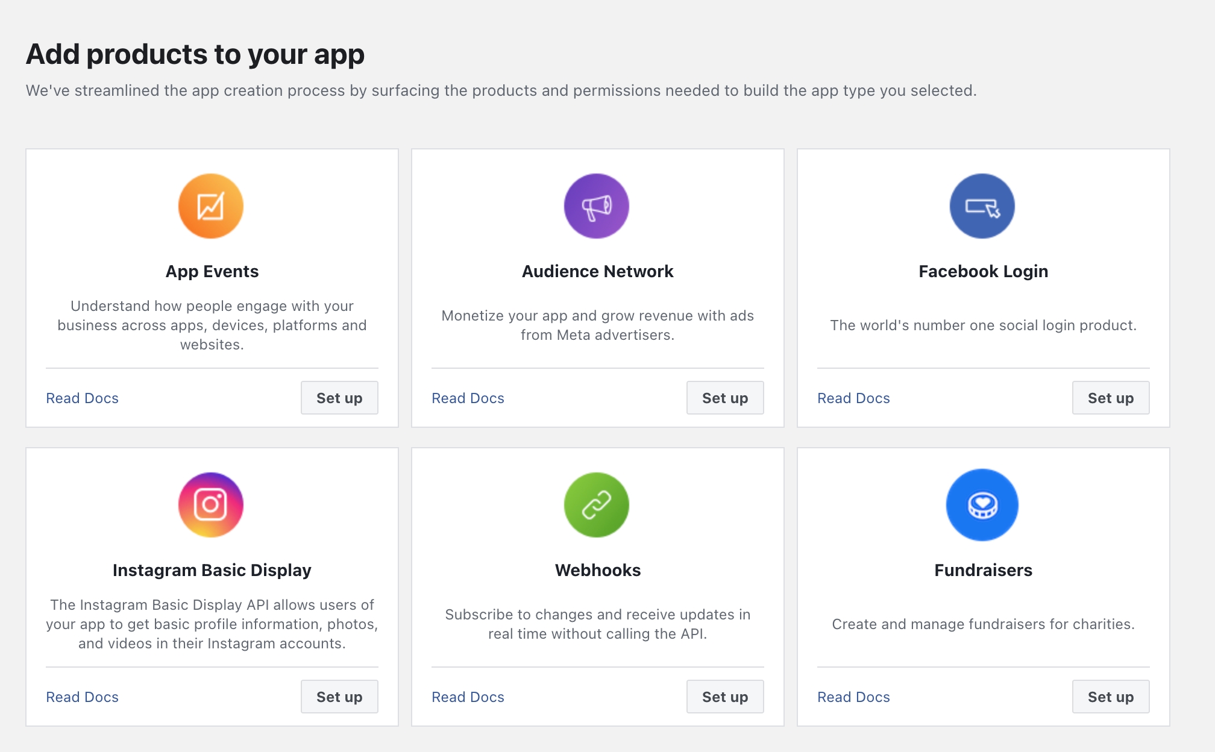1215x752 pixels.
Task: Click the Webhooks card title
Action: 598,570
